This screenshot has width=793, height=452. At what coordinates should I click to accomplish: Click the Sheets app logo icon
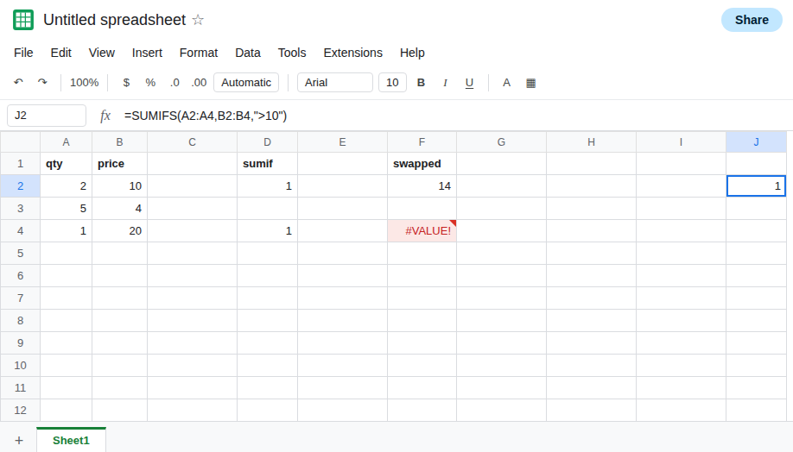(x=23, y=20)
